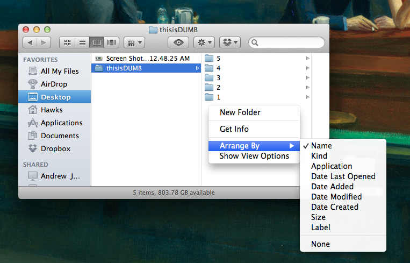Choose New Folder from context menu

(254, 112)
